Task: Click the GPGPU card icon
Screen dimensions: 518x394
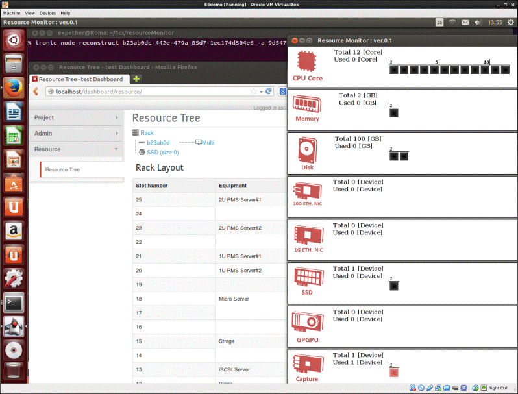Action: 307,322
